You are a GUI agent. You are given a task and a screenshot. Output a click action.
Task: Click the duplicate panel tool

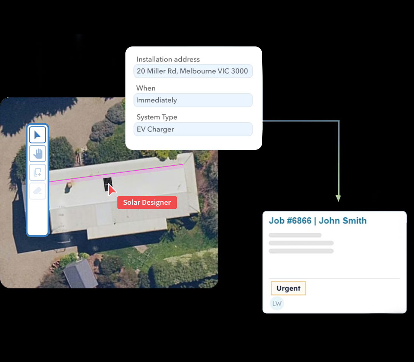click(37, 173)
